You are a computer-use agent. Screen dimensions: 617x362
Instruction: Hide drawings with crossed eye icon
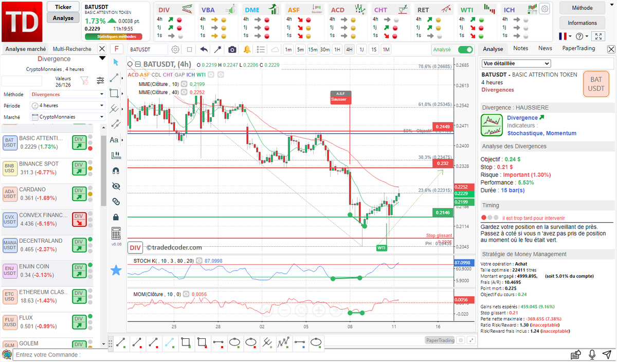[116, 186]
